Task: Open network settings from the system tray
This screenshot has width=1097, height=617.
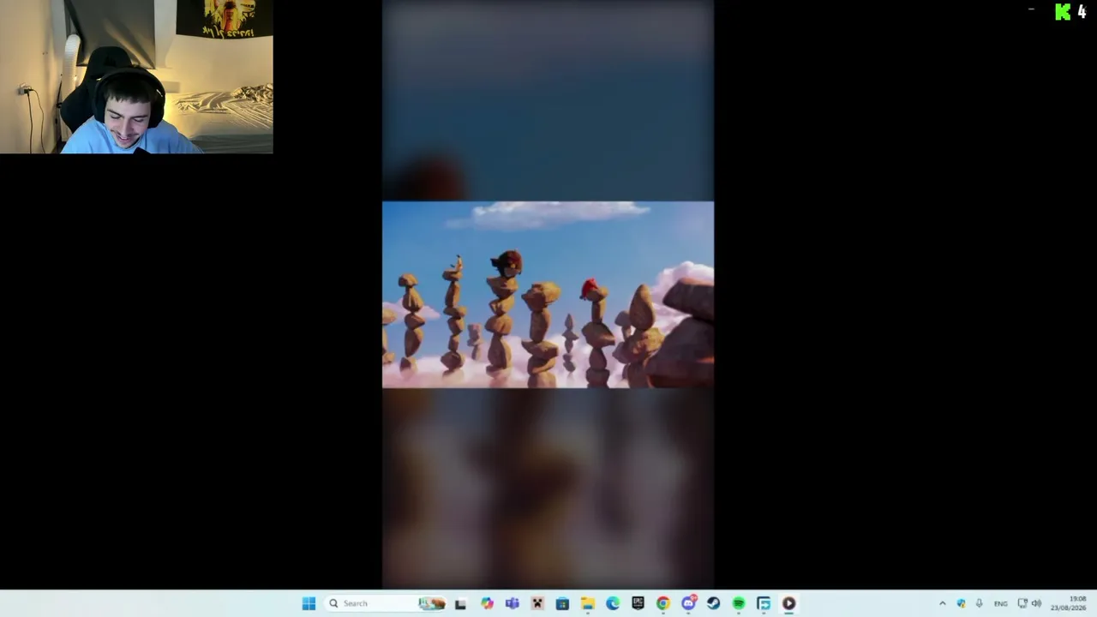Action: click(x=1022, y=603)
